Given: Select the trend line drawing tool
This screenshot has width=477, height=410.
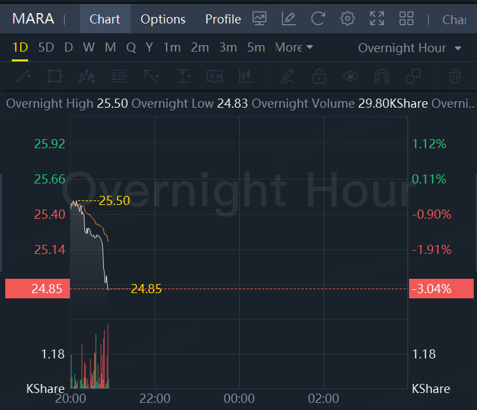Looking at the screenshot, I should click(x=24, y=76).
